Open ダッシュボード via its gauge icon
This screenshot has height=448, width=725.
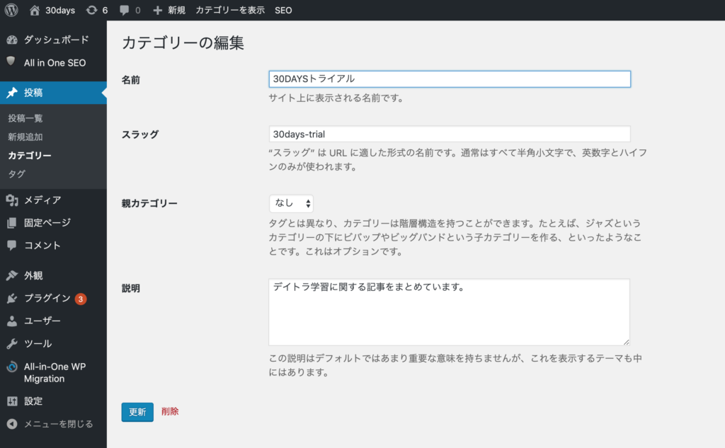12,40
